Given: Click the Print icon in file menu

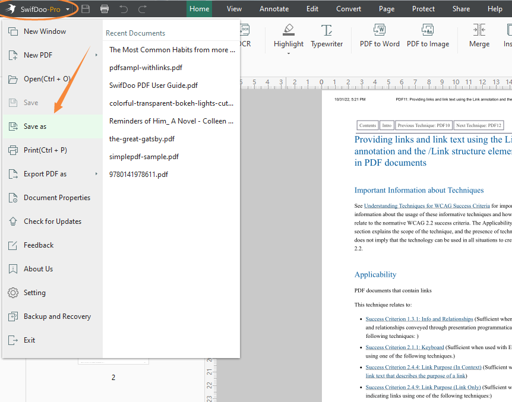Looking at the screenshot, I should coord(12,150).
